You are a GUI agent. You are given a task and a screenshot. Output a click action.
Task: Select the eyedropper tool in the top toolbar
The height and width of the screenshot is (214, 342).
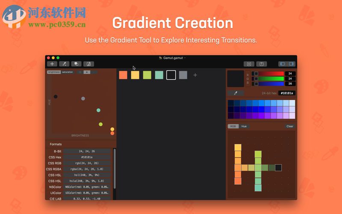point(64,64)
